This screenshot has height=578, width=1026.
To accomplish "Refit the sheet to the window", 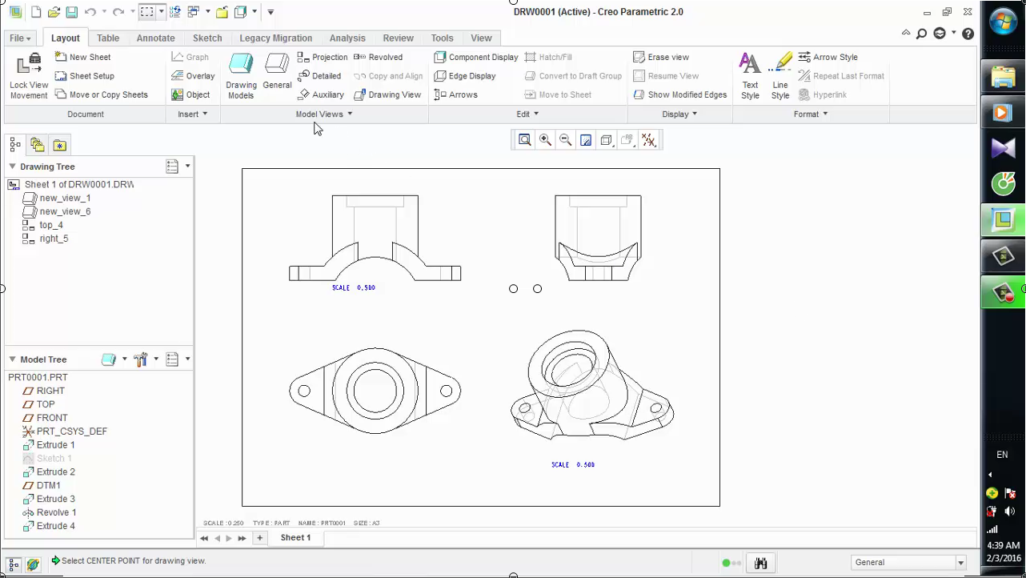I will pos(524,140).
